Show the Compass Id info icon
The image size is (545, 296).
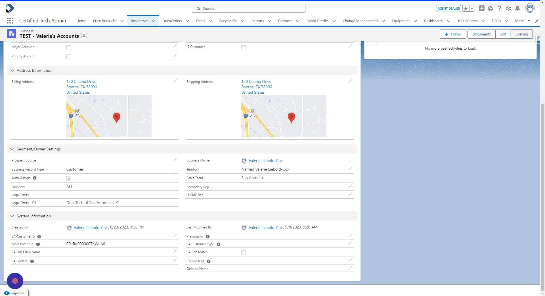[x=209, y=261]
